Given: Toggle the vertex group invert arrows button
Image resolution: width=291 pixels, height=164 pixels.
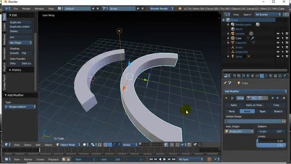Looking at the screenshot, I should [284, 121].
